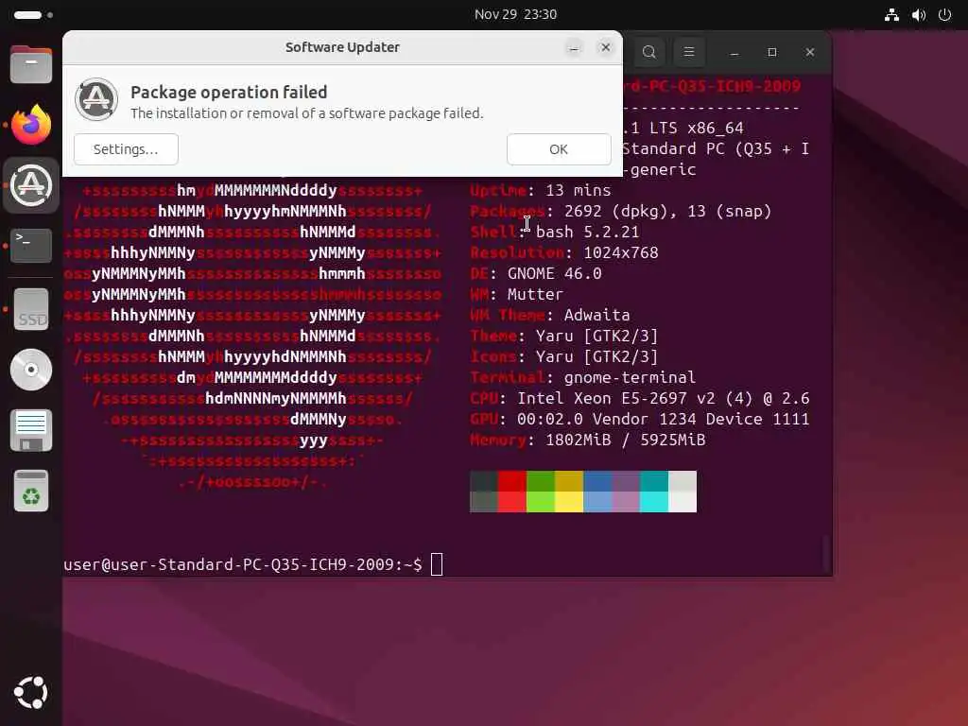Open the floppy drive icon in the dock

click(x=31, y=430)
